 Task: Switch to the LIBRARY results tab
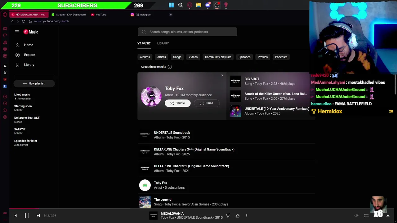pos(163,43)
